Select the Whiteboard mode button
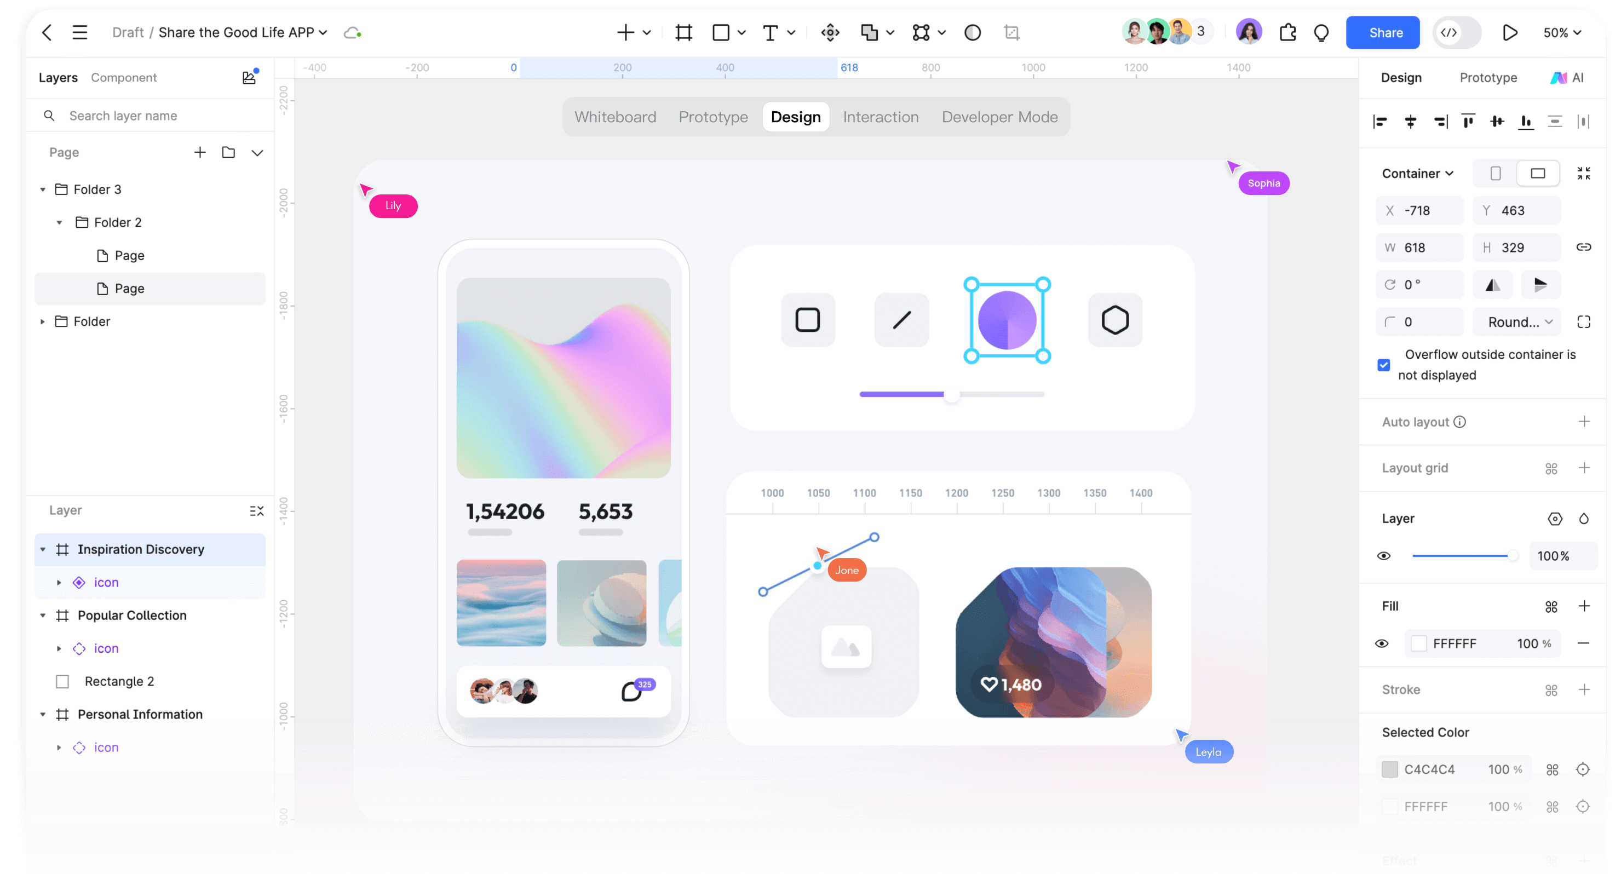This screenshot has height=874, width=1621. pos(615,117)
